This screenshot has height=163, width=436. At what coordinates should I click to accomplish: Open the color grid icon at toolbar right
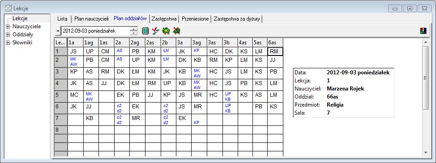point(423,31)
